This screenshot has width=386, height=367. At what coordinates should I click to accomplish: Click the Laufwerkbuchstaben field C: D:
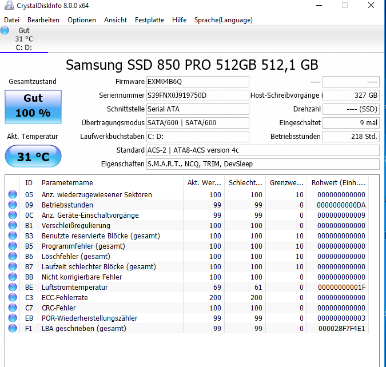point(198,137)
